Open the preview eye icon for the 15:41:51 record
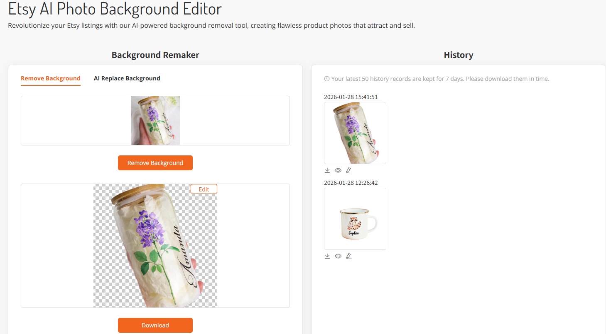This screenshot has width=606, height=334. [338, 170]
